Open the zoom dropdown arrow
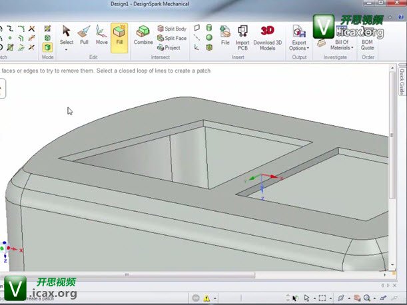This screenshot has width=407, height=305. [374, 298]
